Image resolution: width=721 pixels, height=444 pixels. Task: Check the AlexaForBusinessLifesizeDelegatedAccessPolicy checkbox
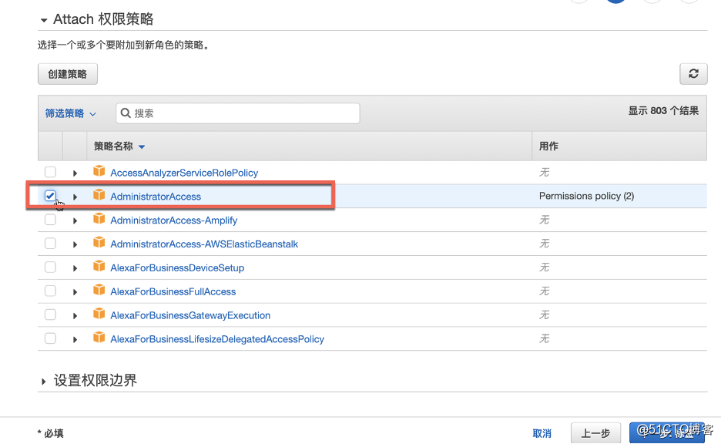point(50,338)
